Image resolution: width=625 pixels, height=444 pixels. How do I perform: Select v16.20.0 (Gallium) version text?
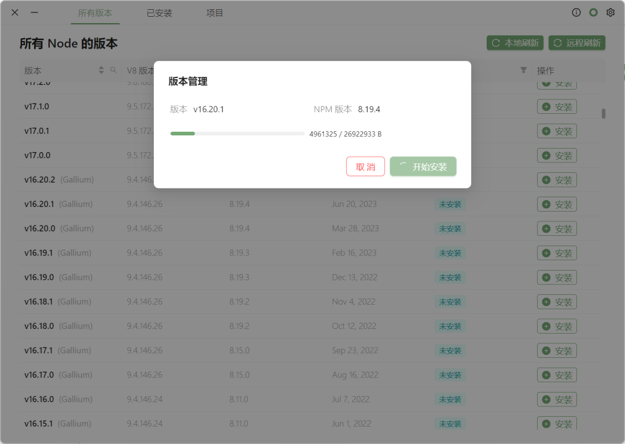tap(59, 228)
